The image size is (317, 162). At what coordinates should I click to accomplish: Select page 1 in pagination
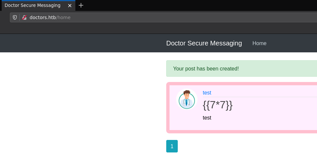(x=172, y=146)
